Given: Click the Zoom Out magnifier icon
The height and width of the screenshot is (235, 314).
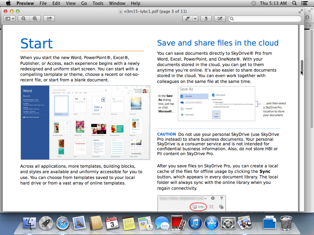Looking at the screenshot, I should 23,19.
